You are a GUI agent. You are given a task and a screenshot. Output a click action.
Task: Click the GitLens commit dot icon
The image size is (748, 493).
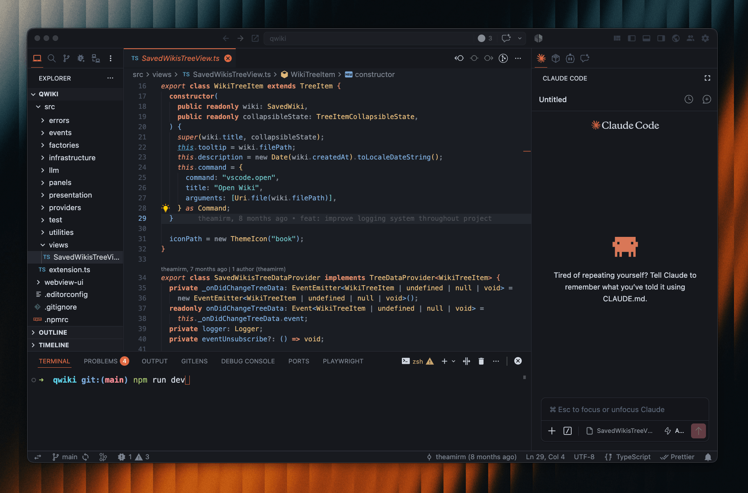point(474,58)
